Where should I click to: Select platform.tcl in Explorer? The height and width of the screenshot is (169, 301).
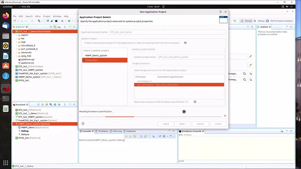28,63
